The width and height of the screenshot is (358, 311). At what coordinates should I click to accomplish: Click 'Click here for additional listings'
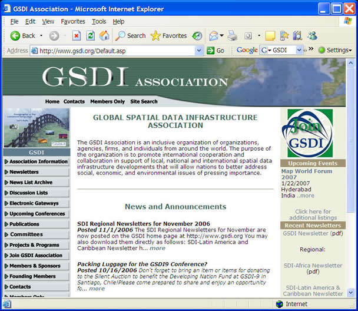(313, 214)
